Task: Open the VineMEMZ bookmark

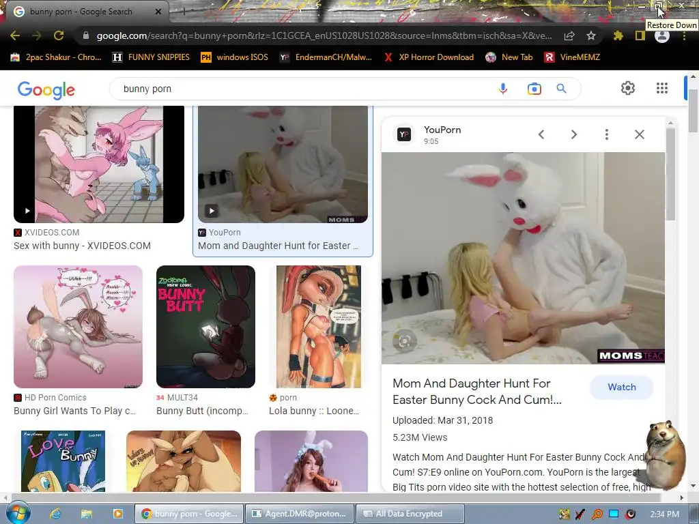Action: click(573, 57)
